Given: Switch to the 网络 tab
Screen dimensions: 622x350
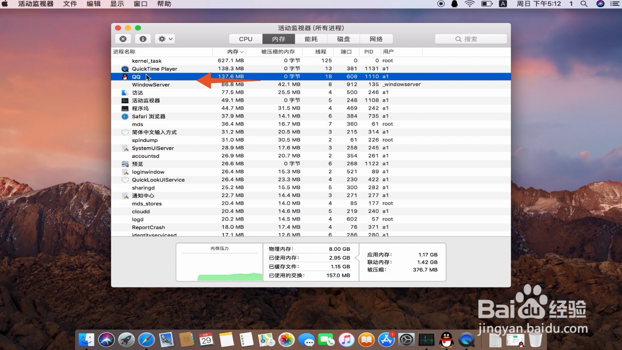Looking at the screenshot, I should click(x=376, y=38).
